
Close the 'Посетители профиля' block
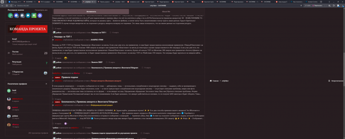pyautogui.click(x=46, y=84)
